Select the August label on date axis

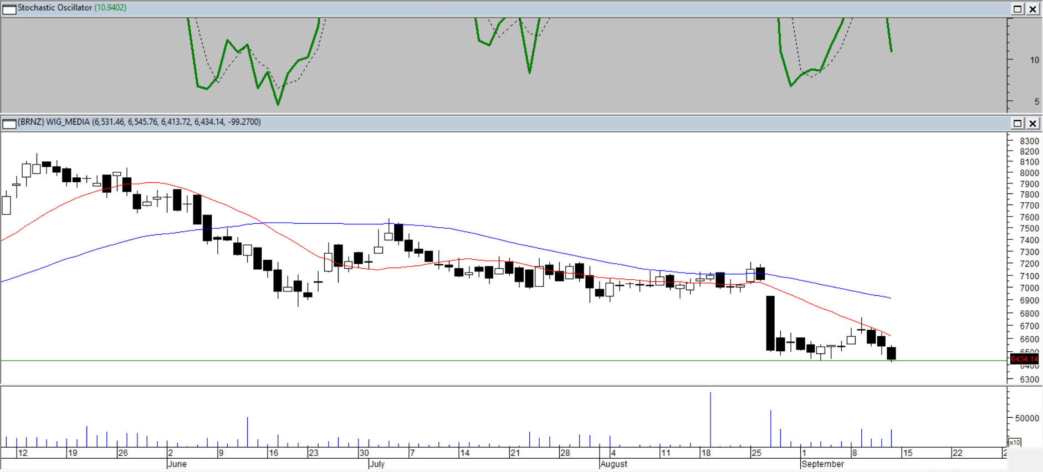click(x=614, y=464)
